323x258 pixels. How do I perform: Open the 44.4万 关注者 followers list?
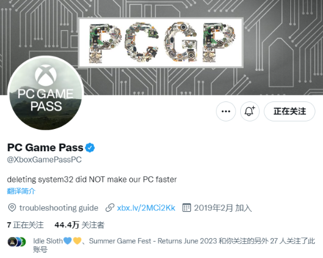(79, 225)
